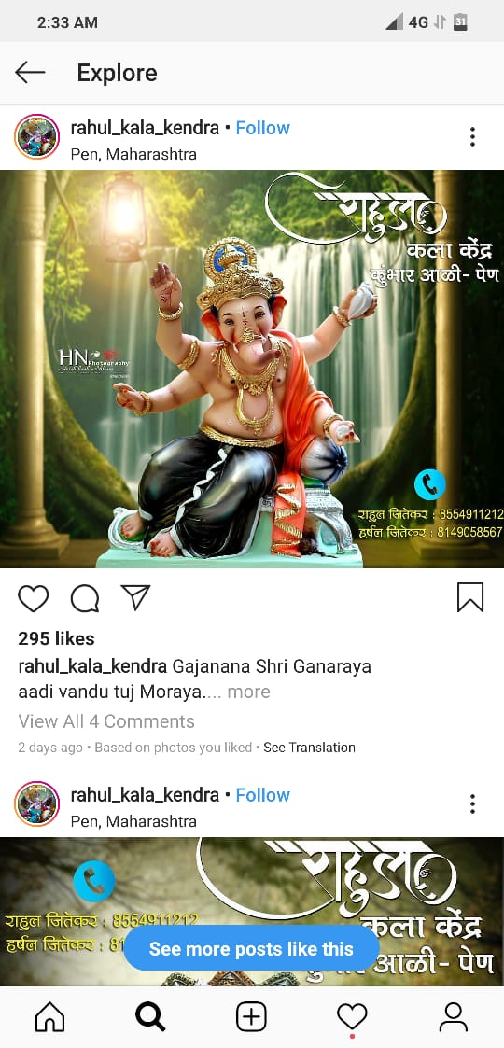The width and height of the screenshot is (504, 1048).
Task: Open rahul_kala_kendra profile picture on first post
Action: tap(37, 136)
